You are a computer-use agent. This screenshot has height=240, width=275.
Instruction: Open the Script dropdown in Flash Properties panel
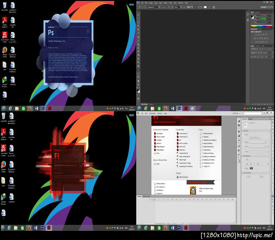click(257, 146)
